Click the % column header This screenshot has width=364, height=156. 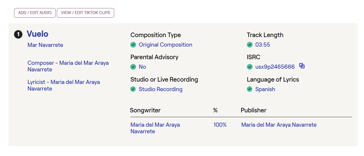point(215,110)
